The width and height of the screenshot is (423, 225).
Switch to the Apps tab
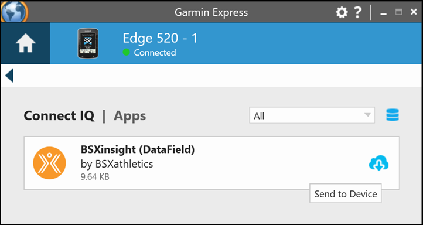coord(129,116)
